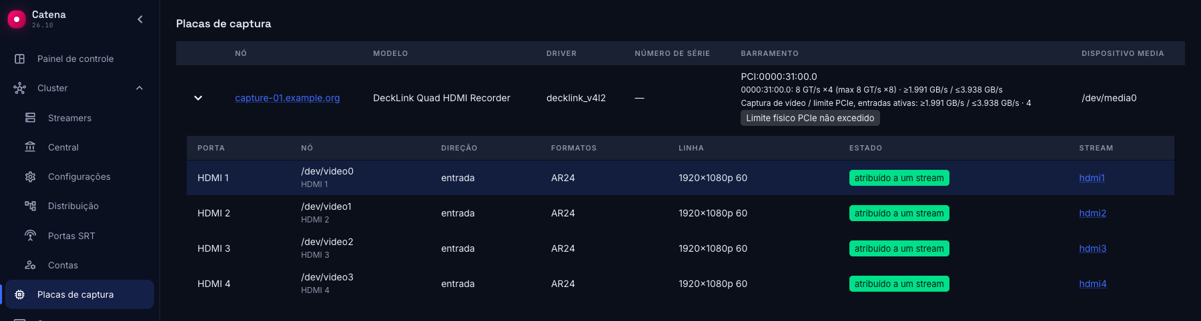Click the Contas users icon
The image size is (1201, 321).
tap(30, 265)
